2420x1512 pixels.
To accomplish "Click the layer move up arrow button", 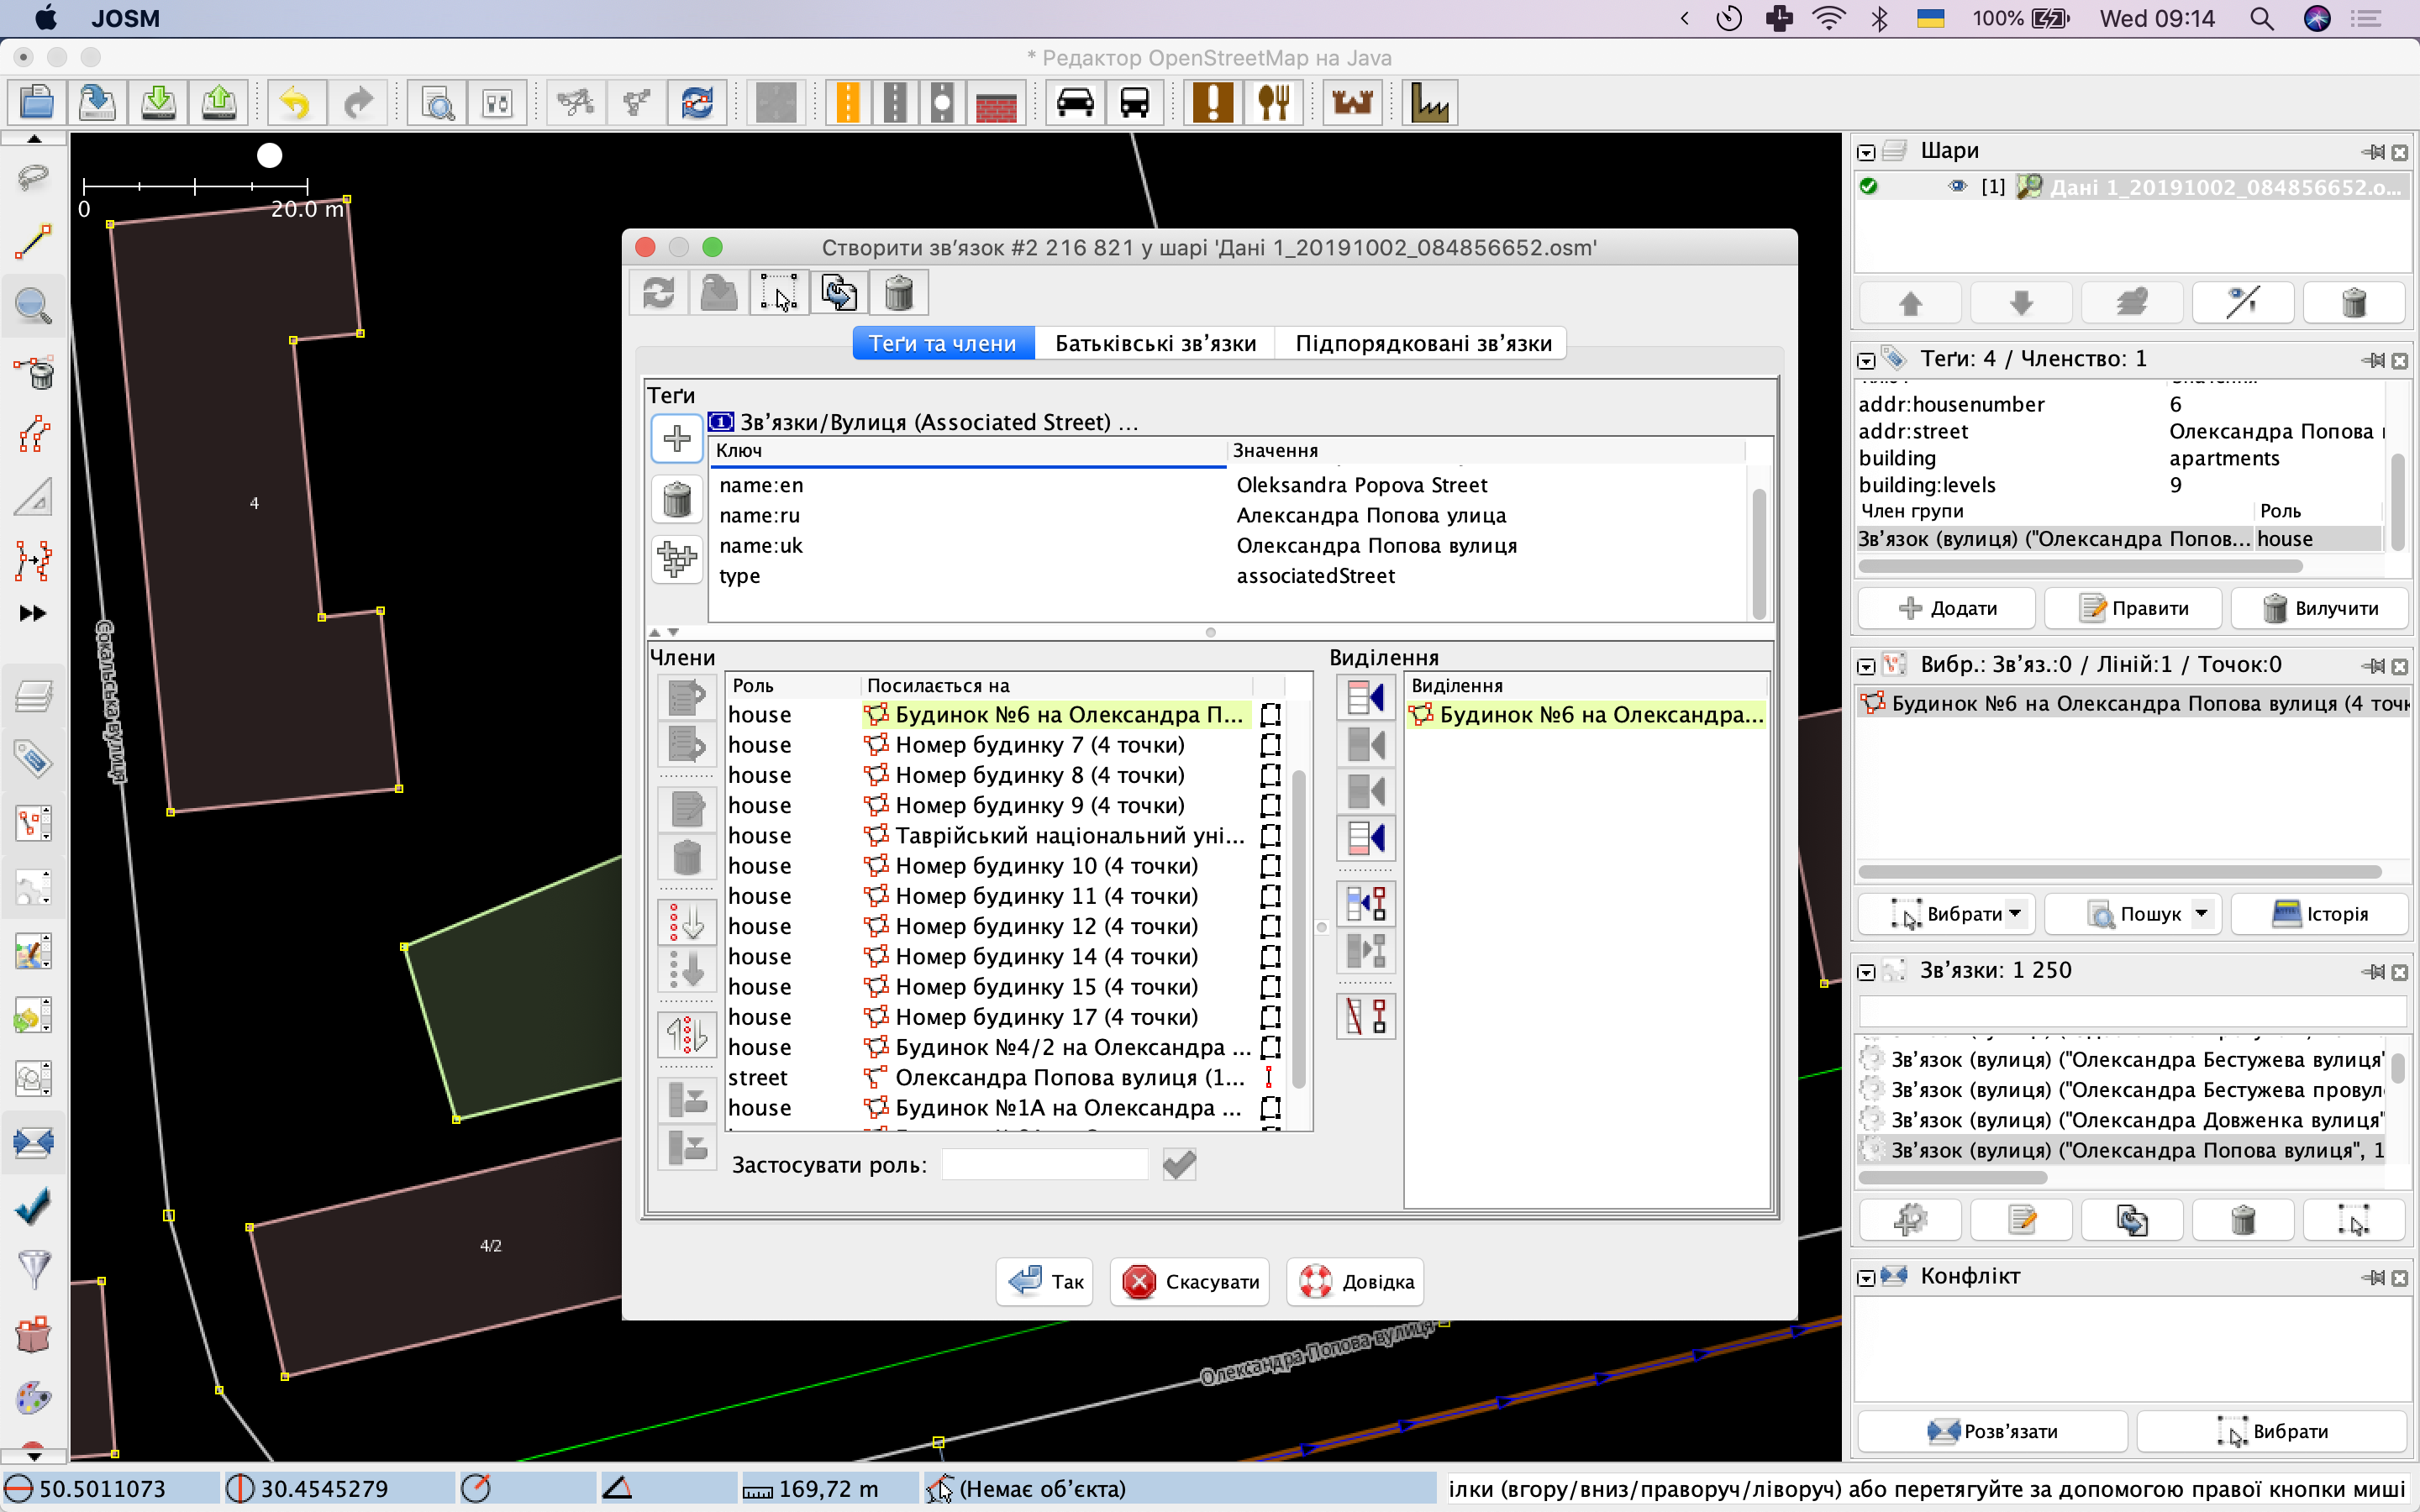I will tap(1910, 302).
